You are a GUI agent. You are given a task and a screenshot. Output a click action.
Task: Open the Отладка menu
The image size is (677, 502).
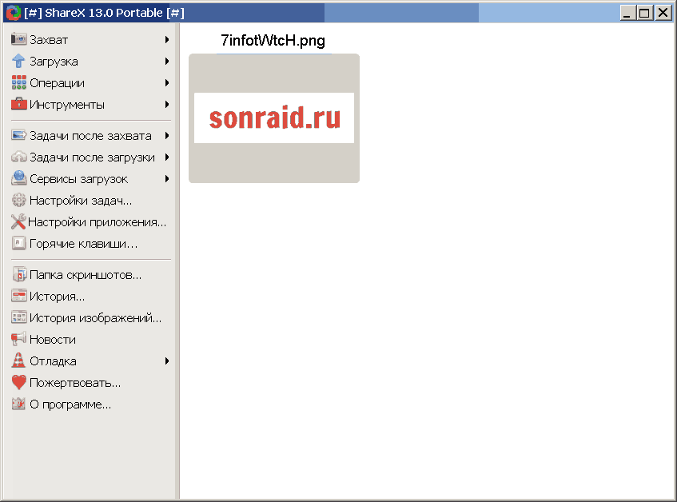pos(91,361)
